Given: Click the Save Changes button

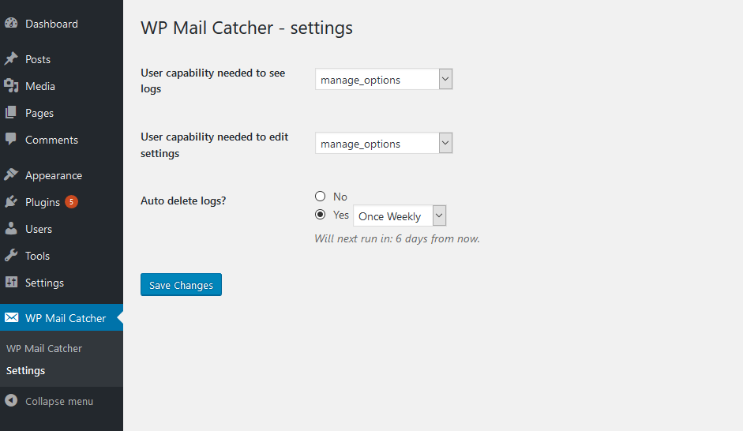Looking at the screenshot, I should (181, 285).
